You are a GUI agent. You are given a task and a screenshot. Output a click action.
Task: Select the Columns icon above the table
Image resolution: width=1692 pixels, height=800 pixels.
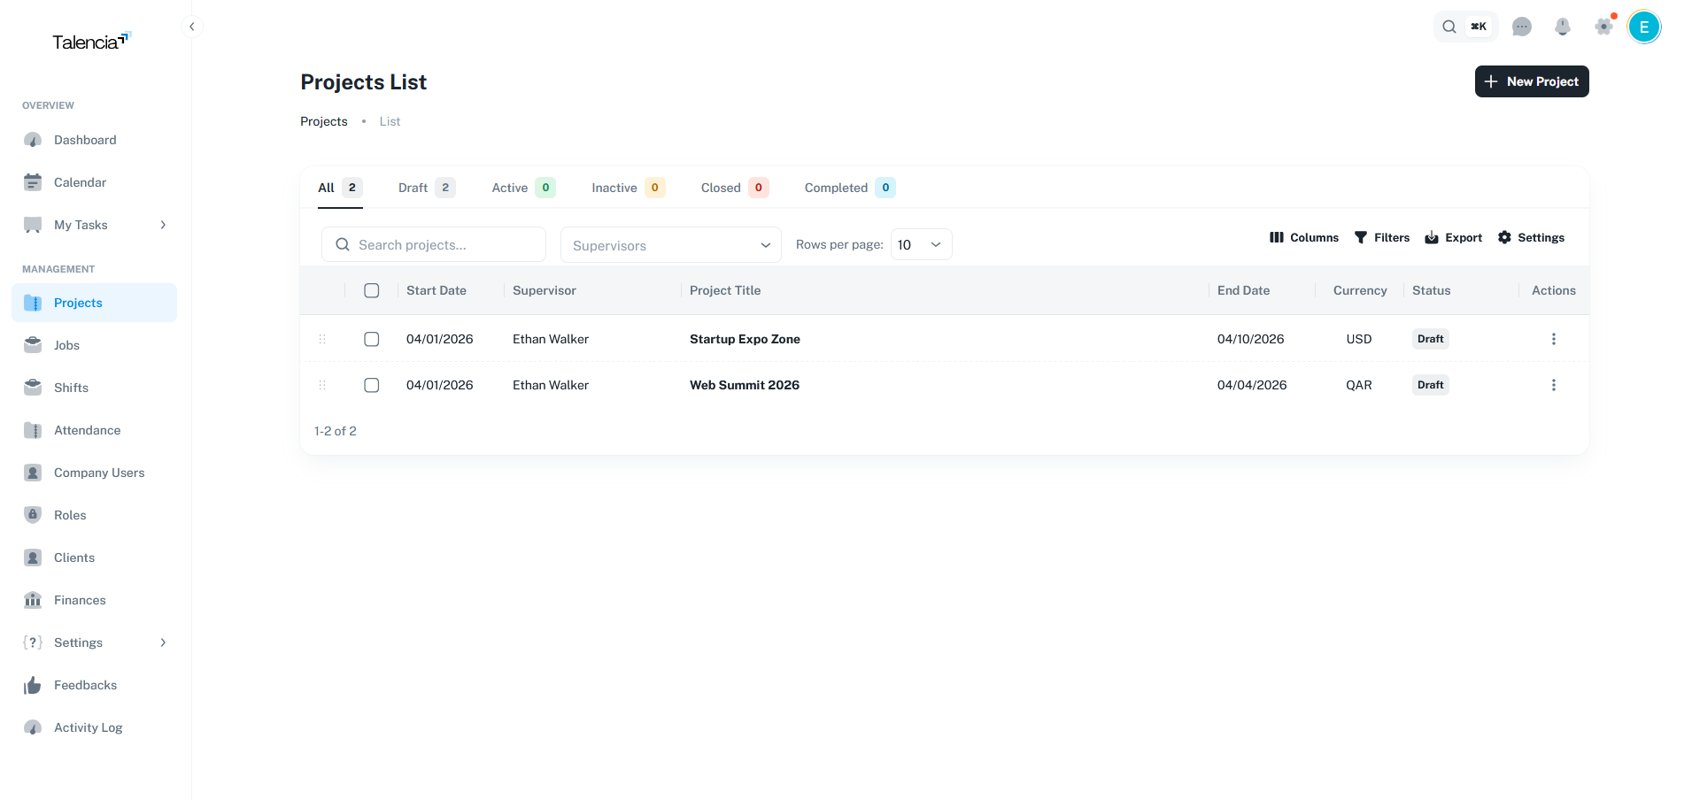(x=1277, y=237)
